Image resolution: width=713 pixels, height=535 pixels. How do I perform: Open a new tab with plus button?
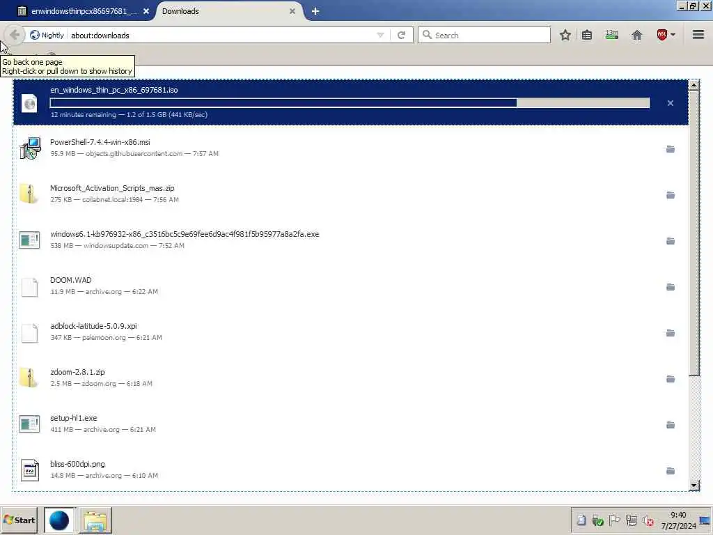(x=315, y=11)
